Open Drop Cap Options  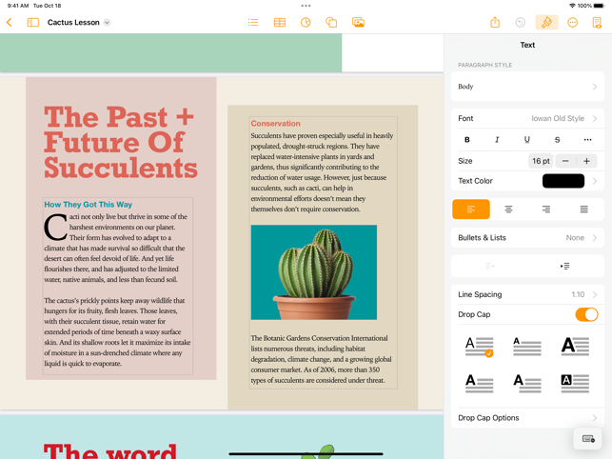coord(527,418)
